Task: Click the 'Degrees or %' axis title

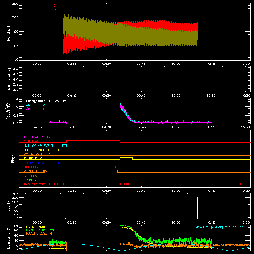Action: point(9,238)
